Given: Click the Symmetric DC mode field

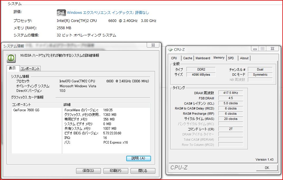Looking at the screenshot, I should click(x=260, y=75).
